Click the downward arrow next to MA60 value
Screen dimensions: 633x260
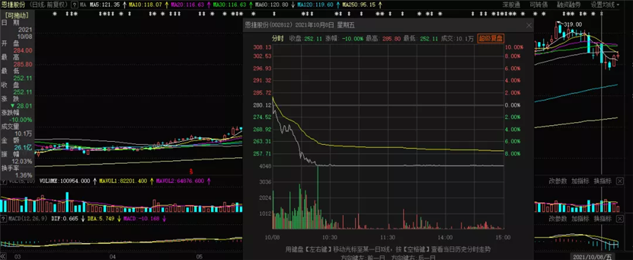click(x=293, y=5)
